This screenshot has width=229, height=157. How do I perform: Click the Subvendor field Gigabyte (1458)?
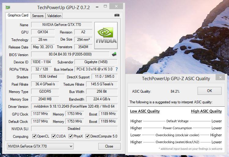point(96,62)
